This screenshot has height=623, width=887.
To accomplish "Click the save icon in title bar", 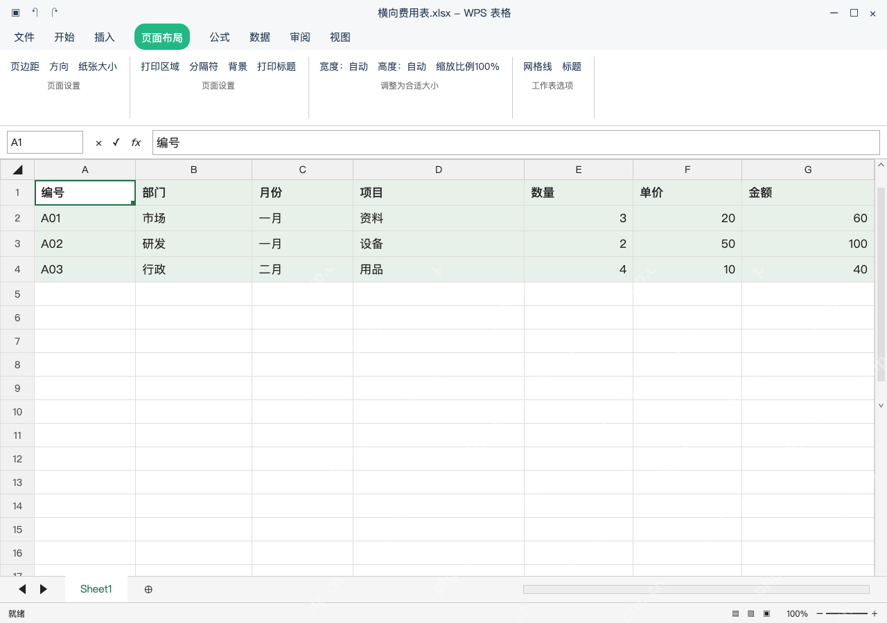I will point(15,12).
